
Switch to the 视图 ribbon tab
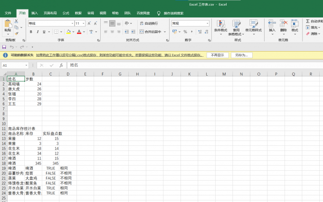click(103, 13)
